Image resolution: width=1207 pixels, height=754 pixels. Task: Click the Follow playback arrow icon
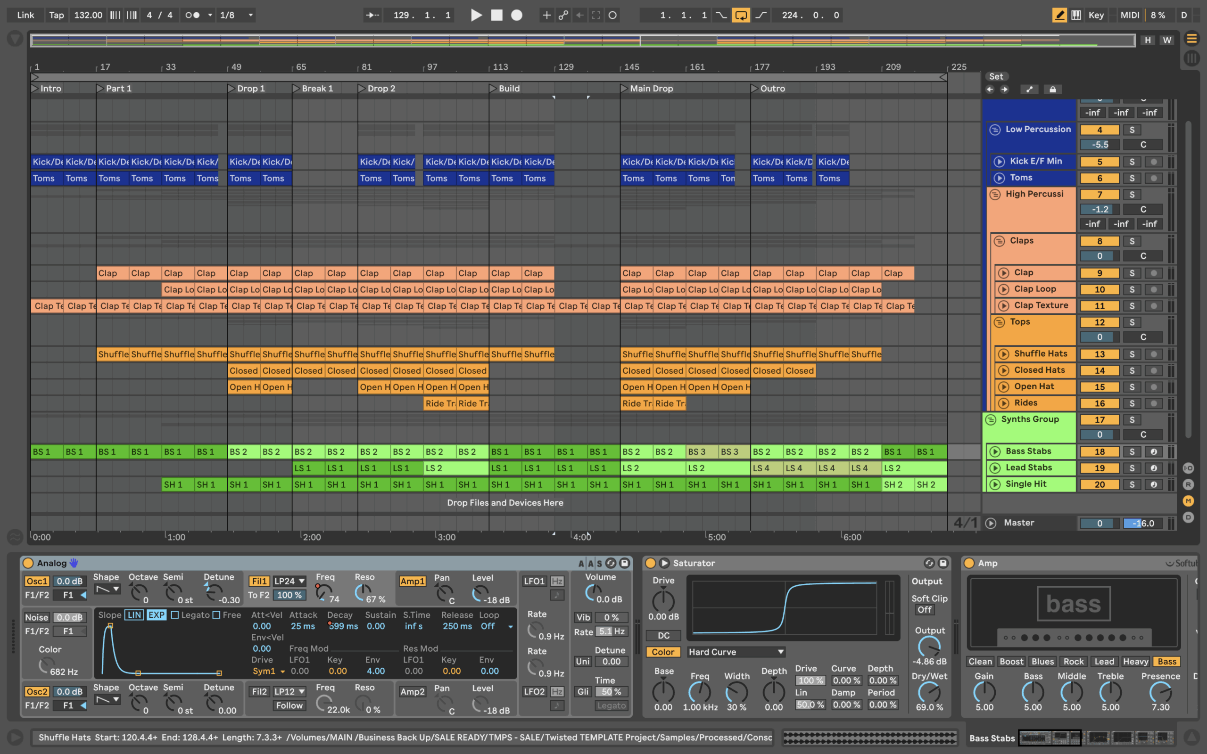(x=372, y=15)
